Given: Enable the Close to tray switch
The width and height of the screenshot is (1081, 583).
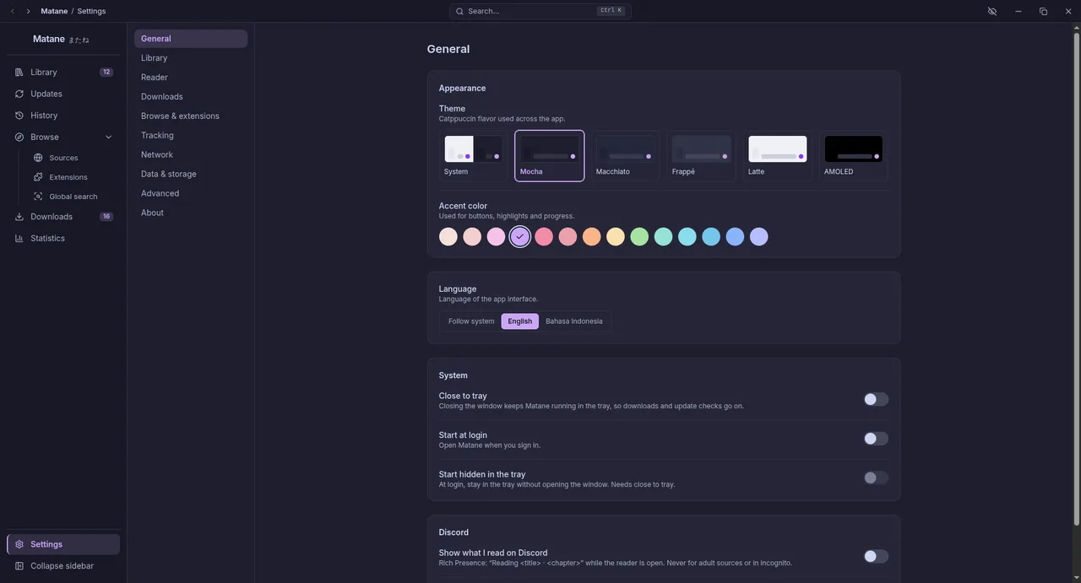Looking at the screenshot, I should (x=876, y=399).
